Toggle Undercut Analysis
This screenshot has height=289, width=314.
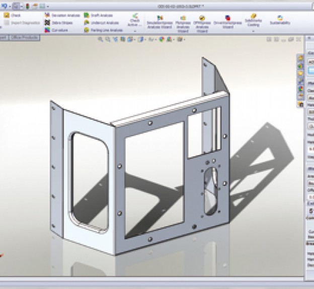[102, 23]
